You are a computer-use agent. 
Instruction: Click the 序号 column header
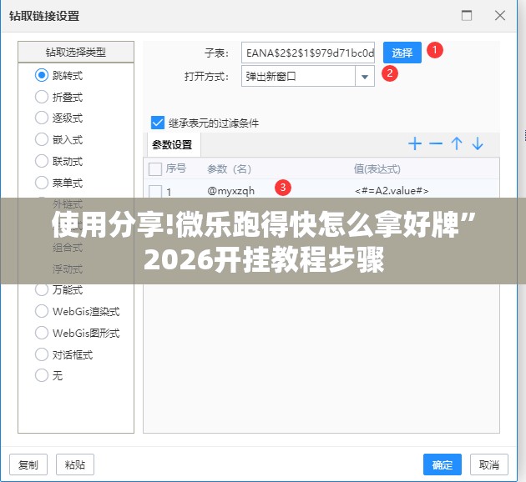pos(176,168)
